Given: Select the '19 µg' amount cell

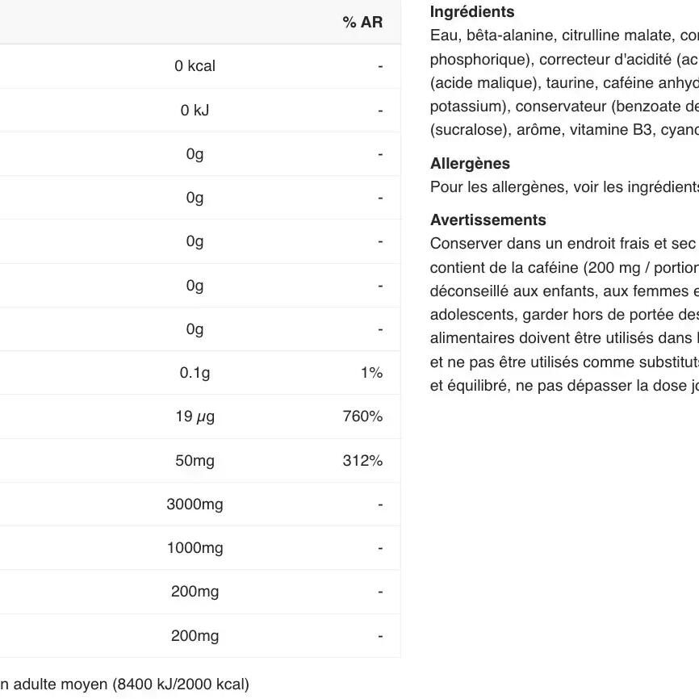Looking at the screenshot, I should pos(195,416).
